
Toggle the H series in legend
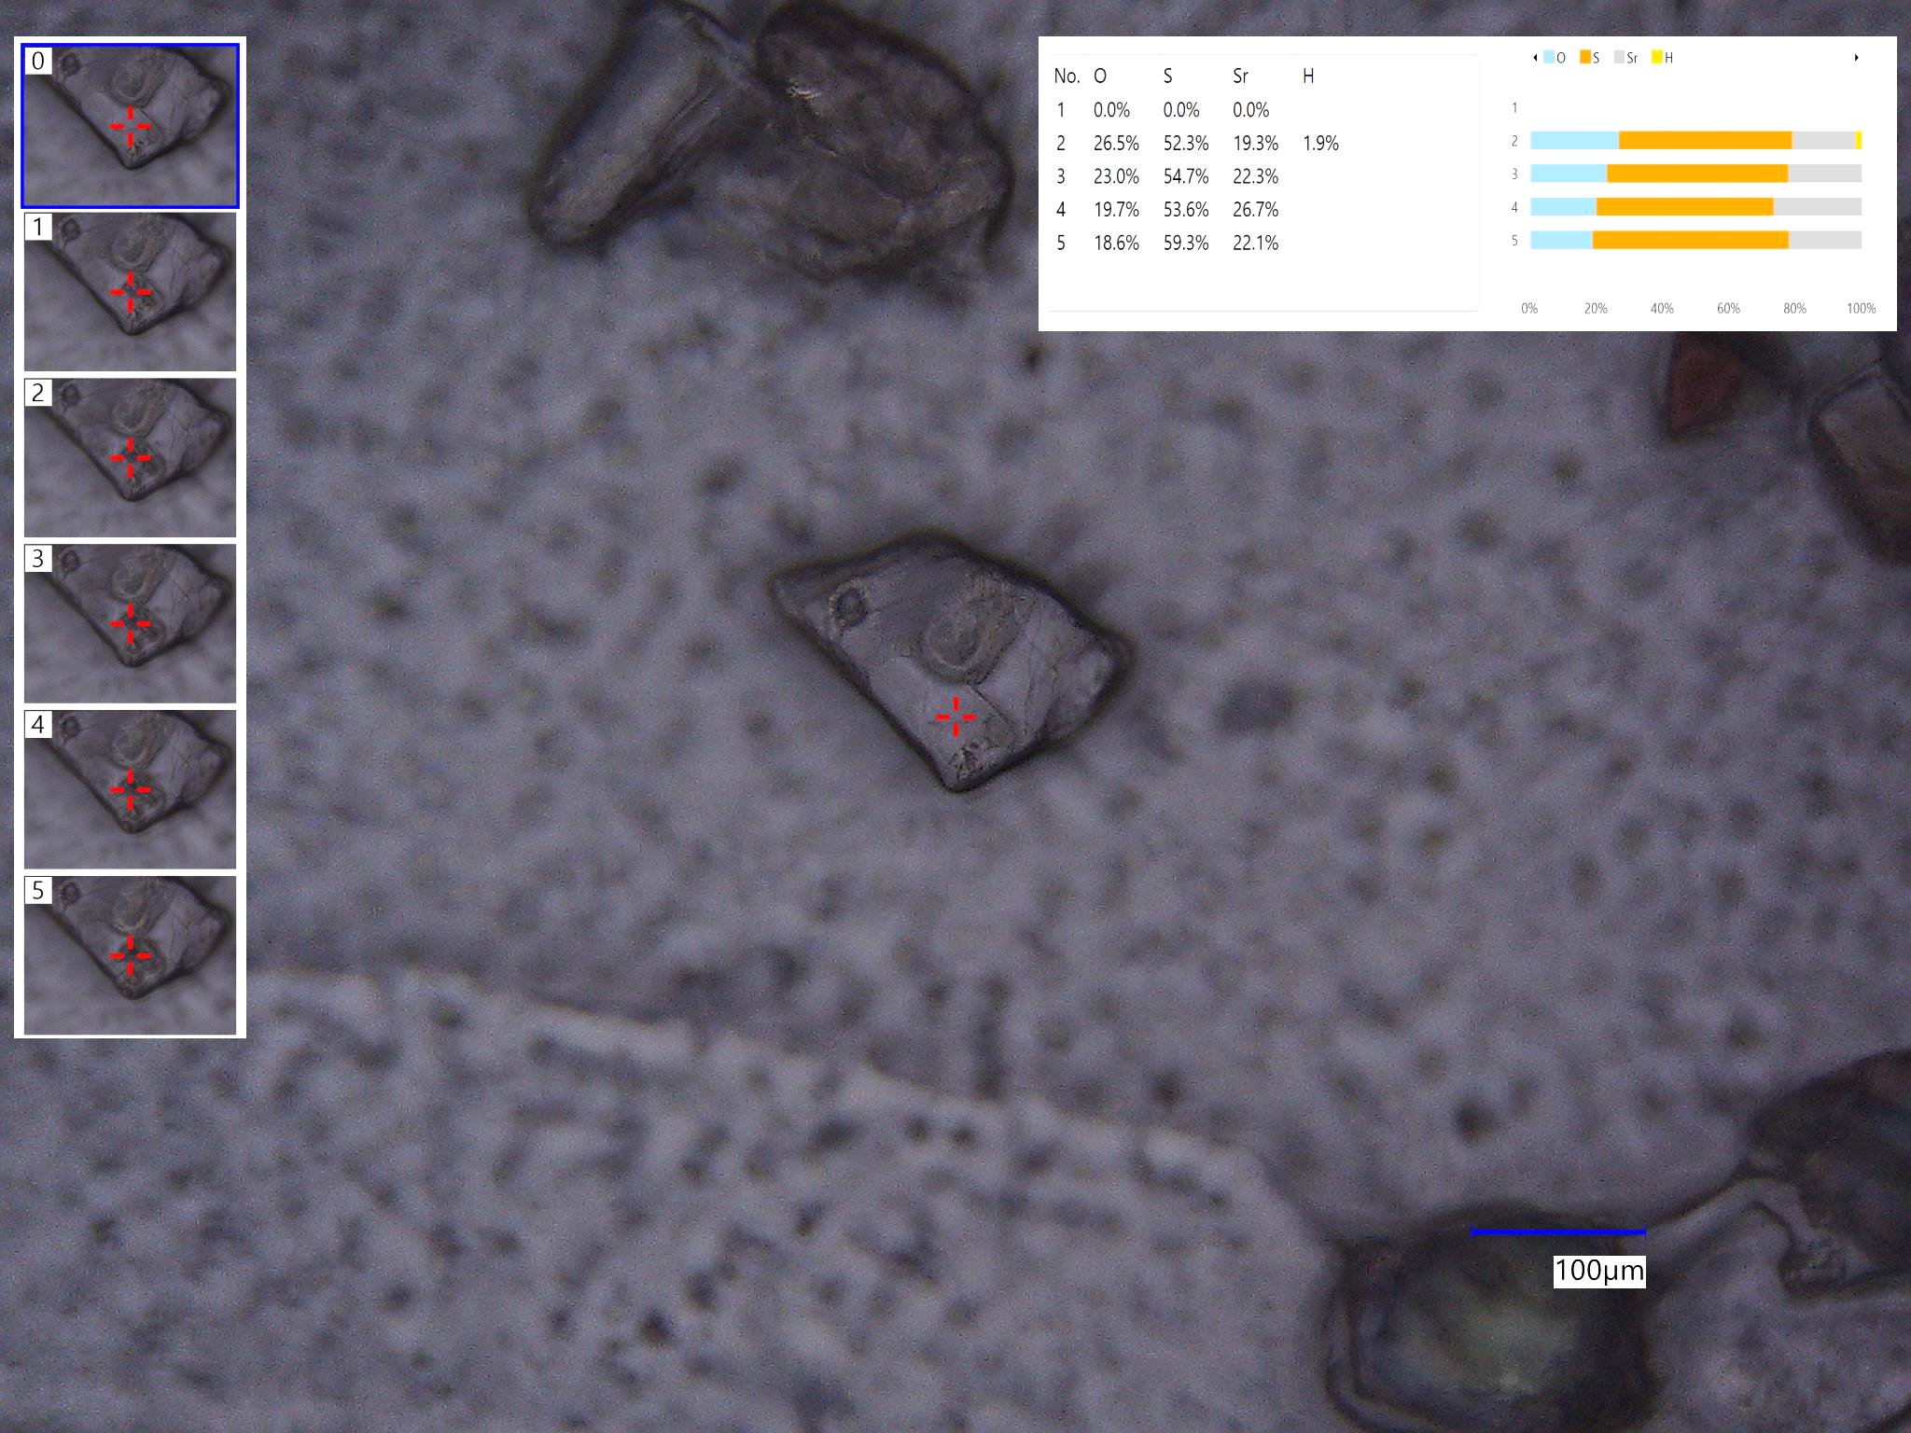click(1662, 58)
